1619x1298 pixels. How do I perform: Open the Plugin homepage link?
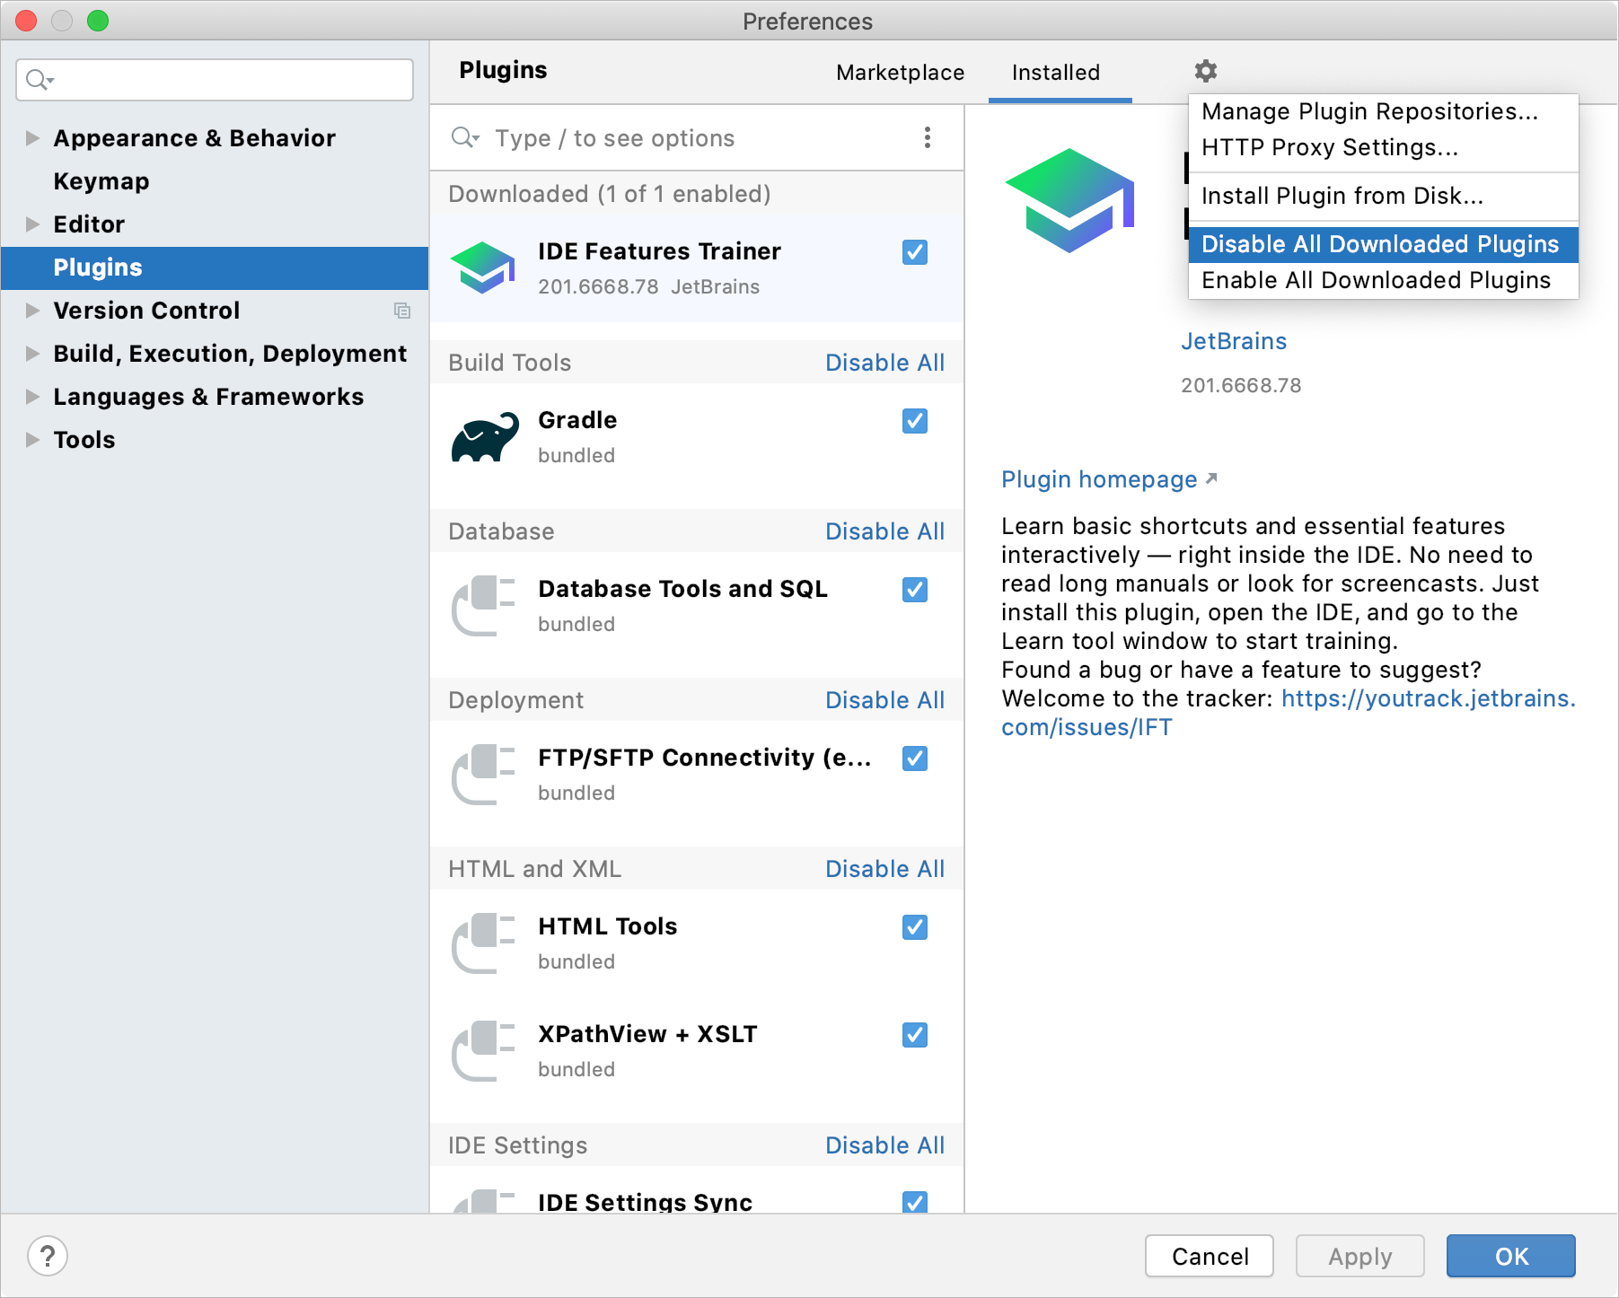[x=1109, y=479]
